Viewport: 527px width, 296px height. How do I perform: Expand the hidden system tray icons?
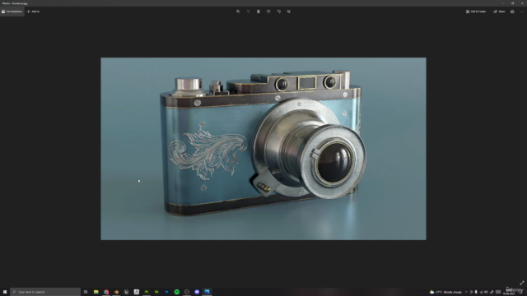pyautogui.click(x=466, y=292)
